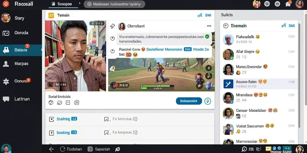307x153 pixels.
Task: Toggle the checkbox icon beside Soaining
Action: pyautogui.click(x=52, y=119)
